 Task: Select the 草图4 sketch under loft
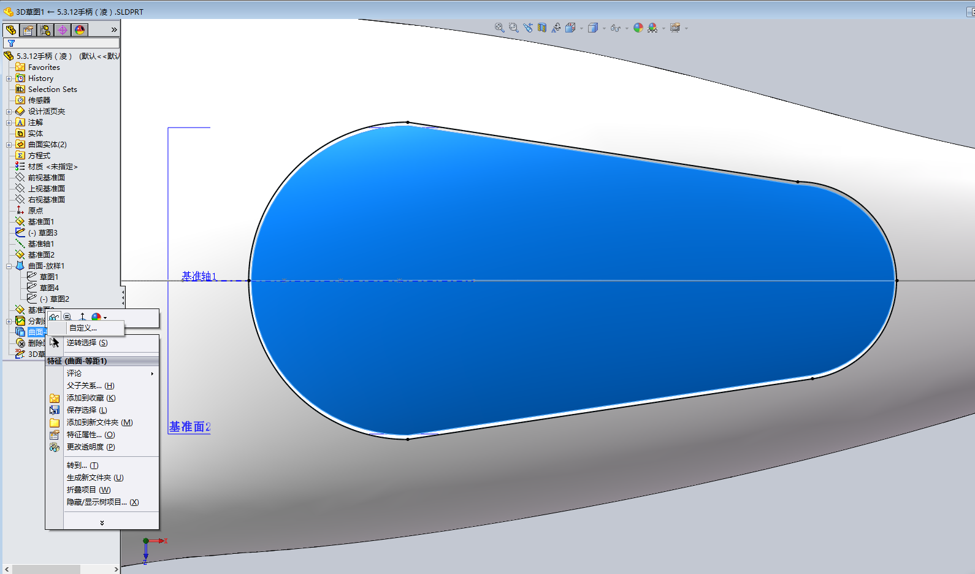pos(43,288)
